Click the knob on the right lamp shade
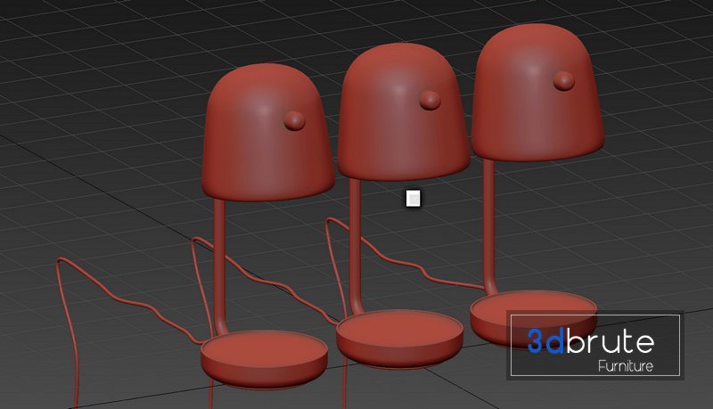This screenshot has width=713, height=409. click(x=564, y=81)
